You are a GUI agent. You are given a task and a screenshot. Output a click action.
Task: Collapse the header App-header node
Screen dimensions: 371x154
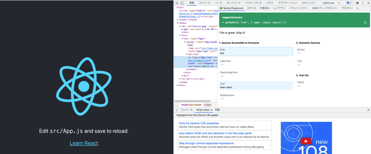[x=185, y=42]
